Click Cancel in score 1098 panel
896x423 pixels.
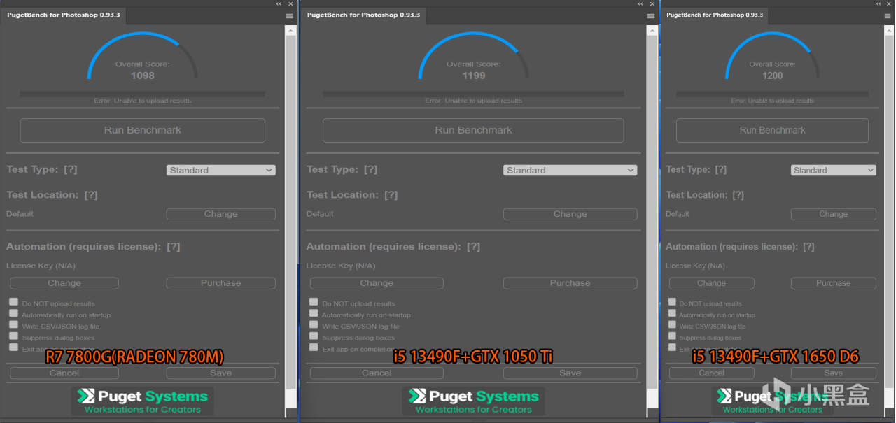pyautogui.click(x=64, y=373)
